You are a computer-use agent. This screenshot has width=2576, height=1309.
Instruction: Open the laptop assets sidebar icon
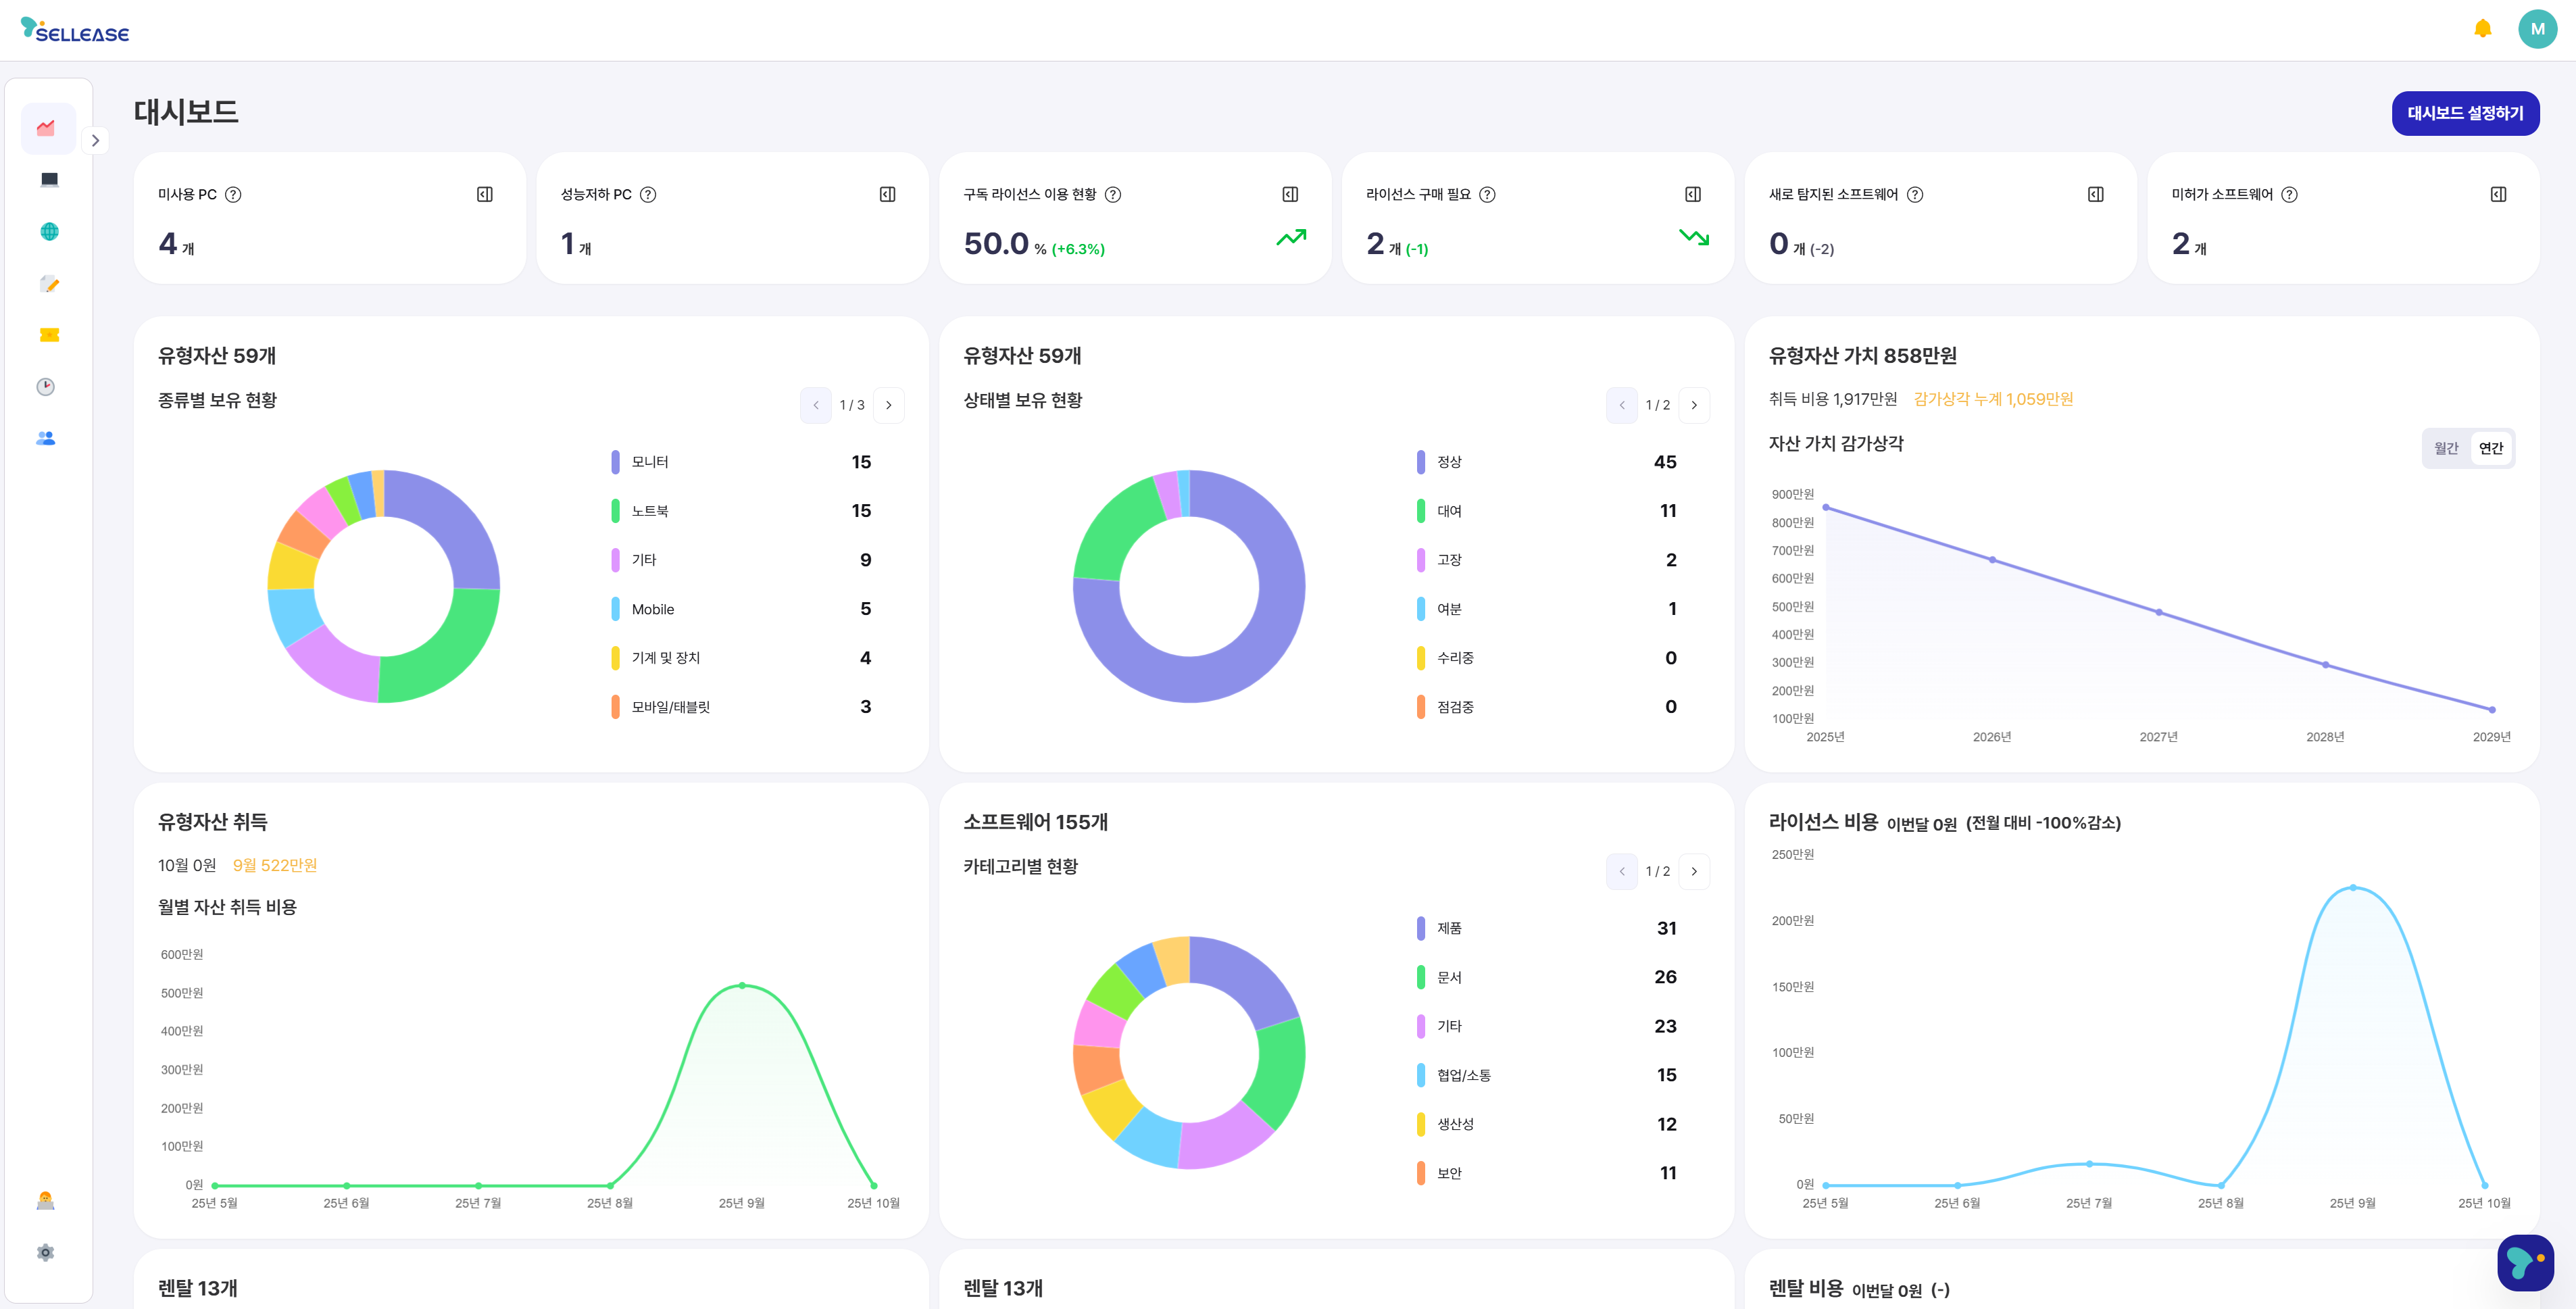tap(49, 180)
